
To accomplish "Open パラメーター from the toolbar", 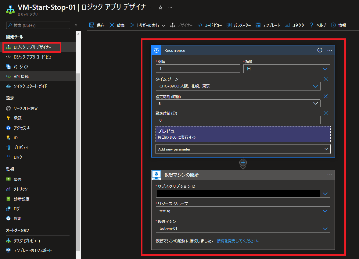I will click(239, 25).
